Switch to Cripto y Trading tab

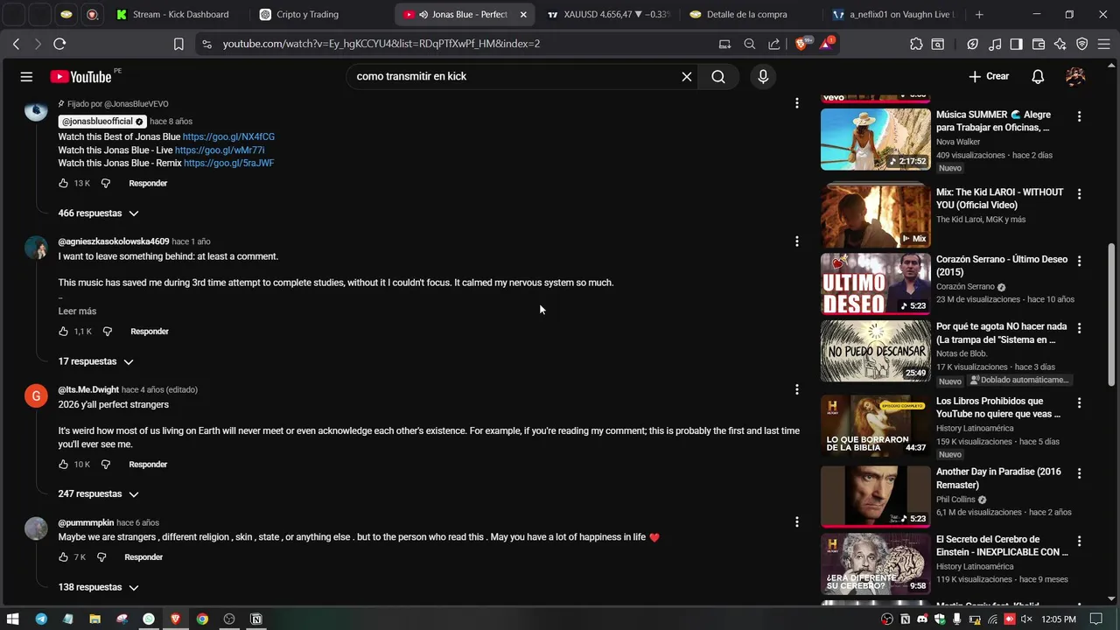point(316,14)
